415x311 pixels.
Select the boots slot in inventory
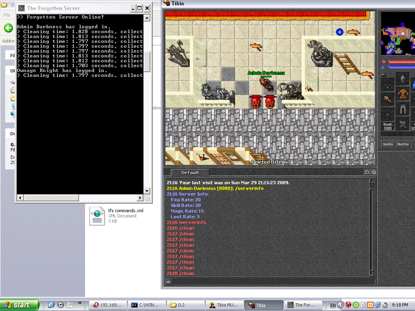point(402,124)
